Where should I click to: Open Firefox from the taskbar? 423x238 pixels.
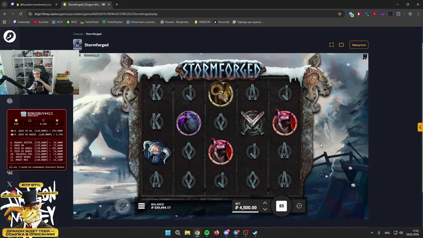[216, 233]
